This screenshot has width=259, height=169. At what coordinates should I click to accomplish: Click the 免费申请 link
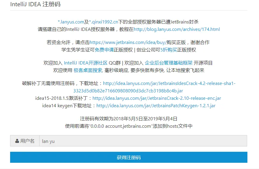tap(104, 50)
